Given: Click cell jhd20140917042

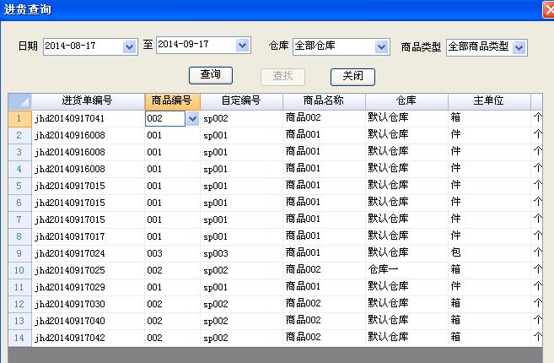Looking at the screenshot, I should (88, 338).
